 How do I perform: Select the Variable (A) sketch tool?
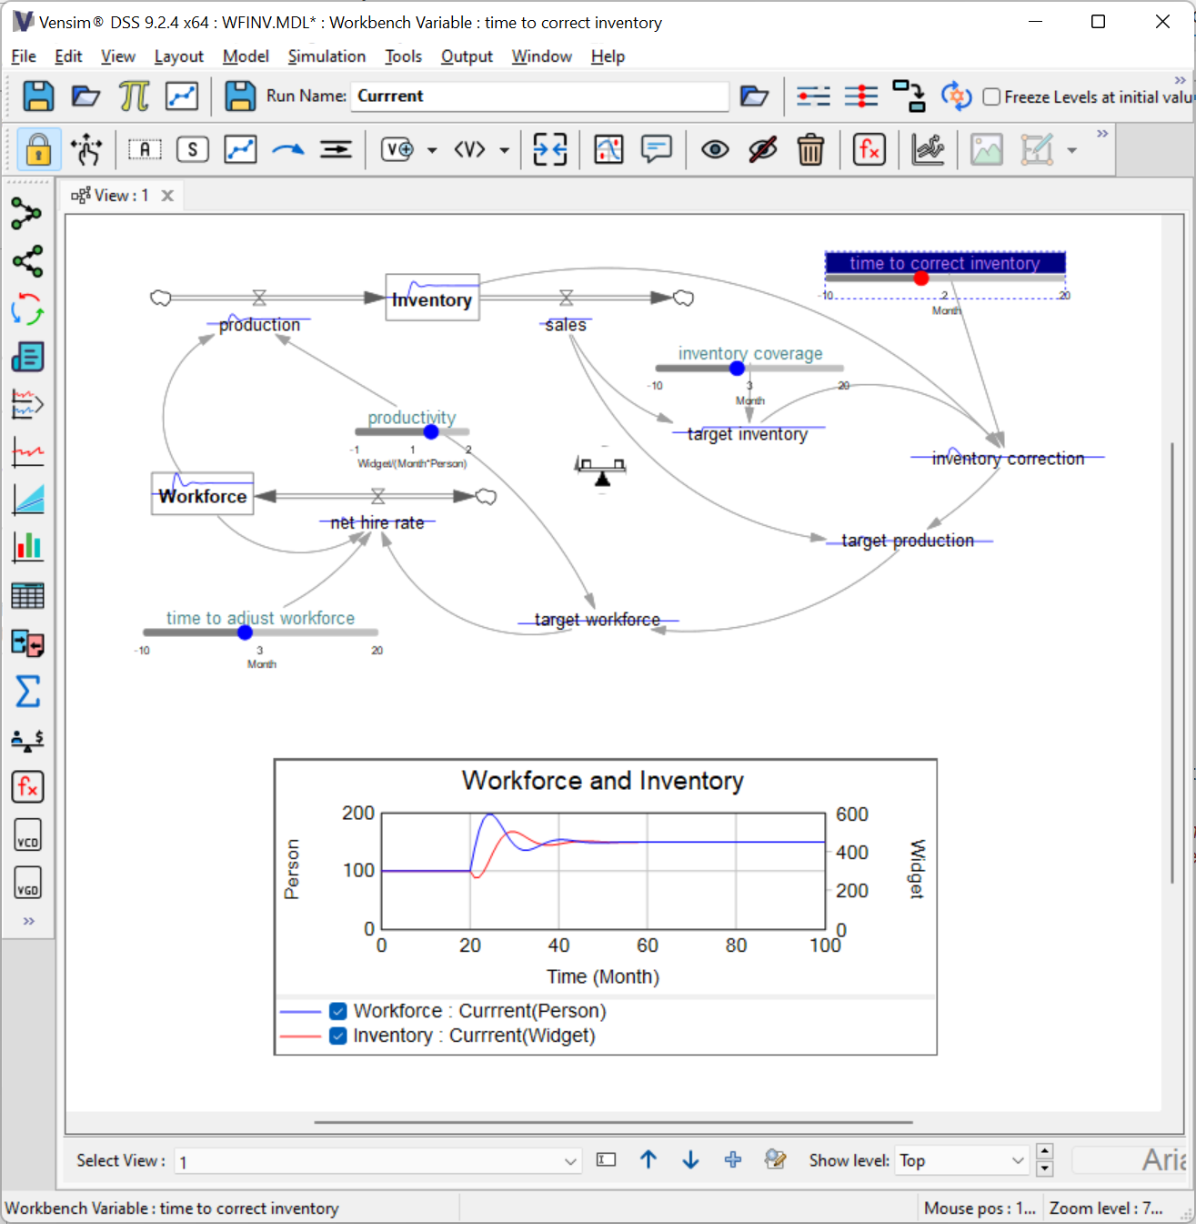pos(145,149)
